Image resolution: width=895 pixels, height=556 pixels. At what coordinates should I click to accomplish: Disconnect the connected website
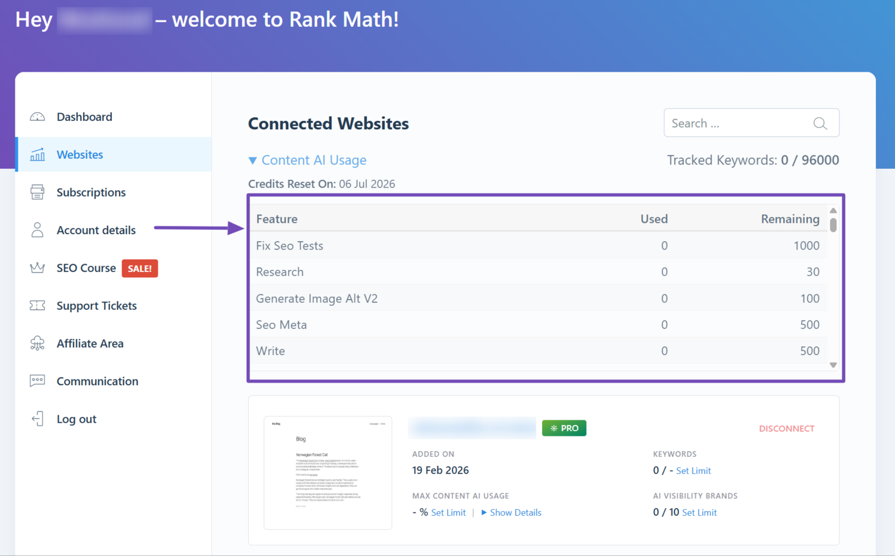[786, 429]
